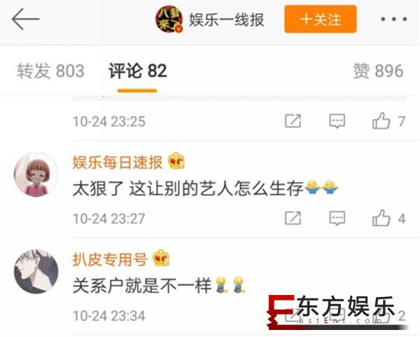The image size is (420, 337).
Task: Open the 娱乐每日速报 username link
Action: coord(118,163)
